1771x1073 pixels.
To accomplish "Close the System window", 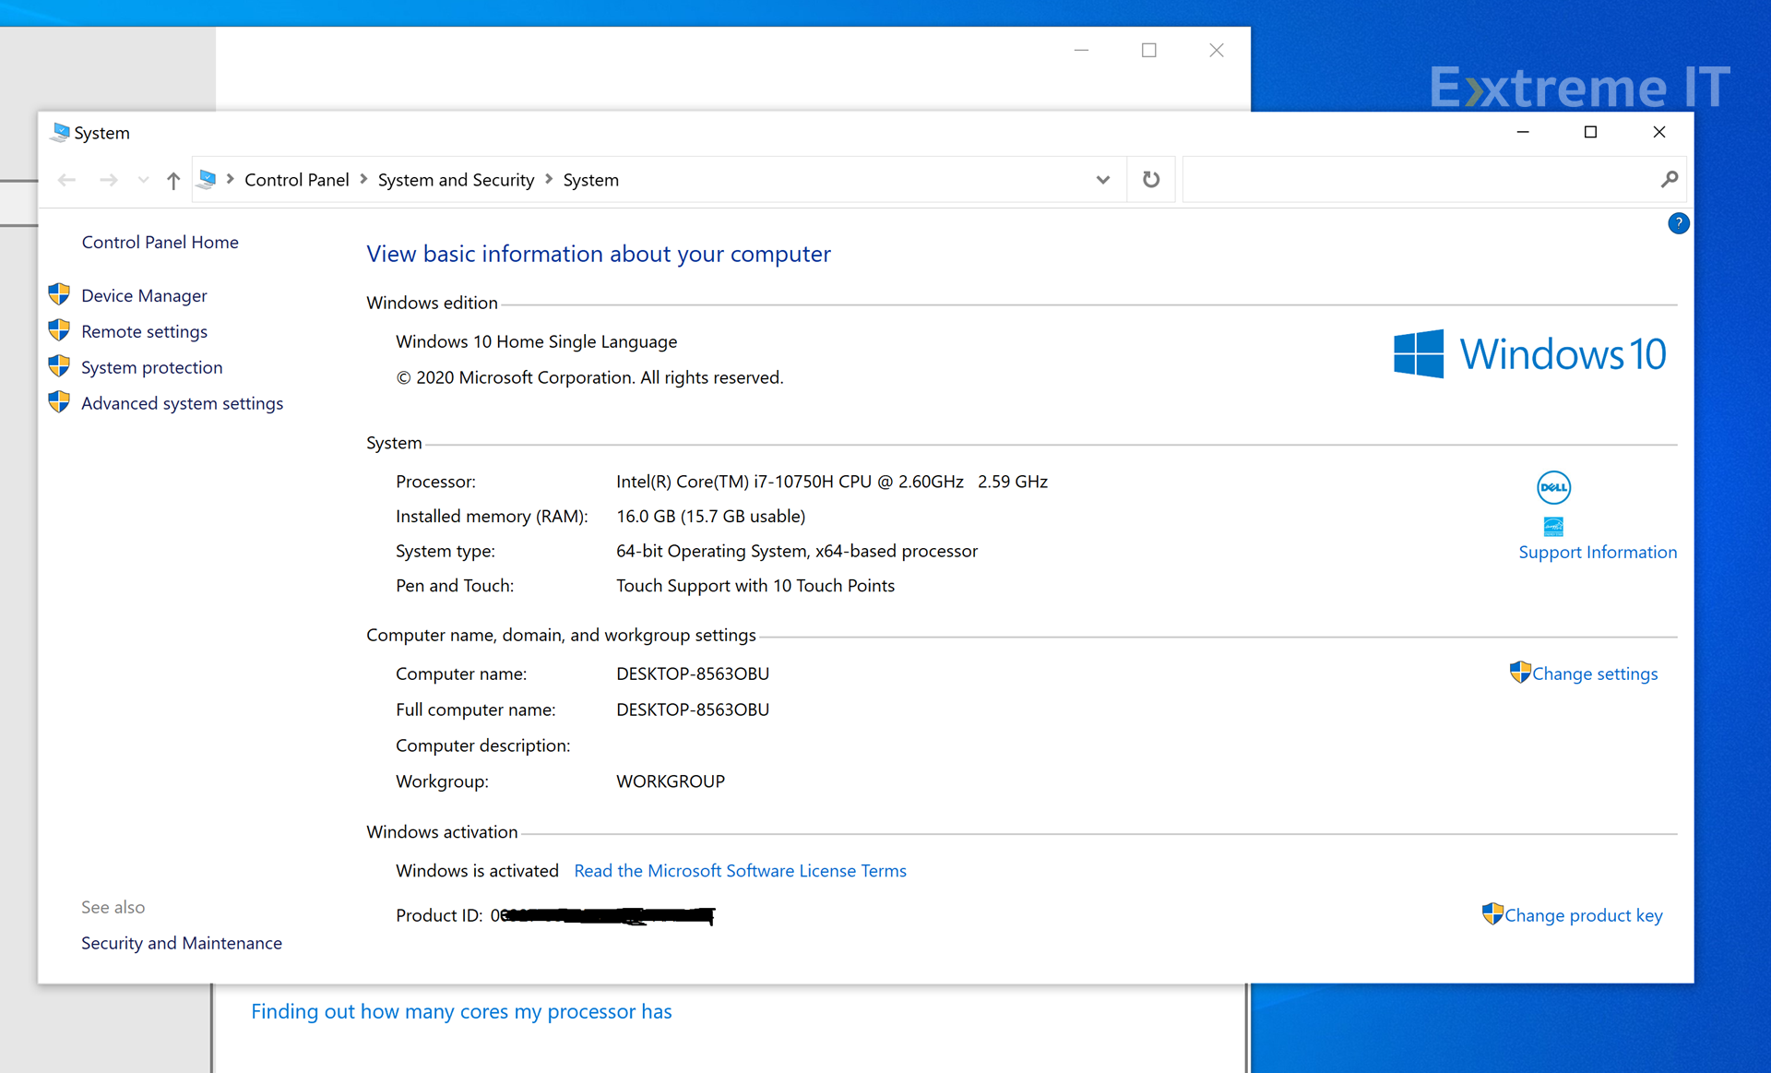I will (x=1658, y=132).
